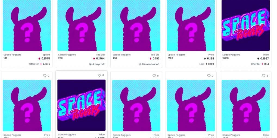Click heart icon on second-row Space Poggers logo card
Screen dimensions: 277x138
point(99,75)
